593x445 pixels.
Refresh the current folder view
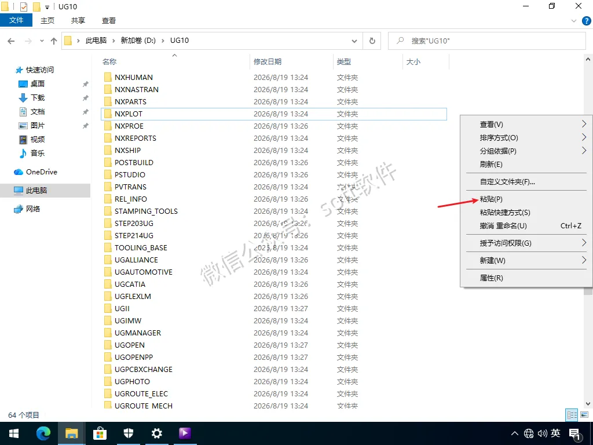372,41
